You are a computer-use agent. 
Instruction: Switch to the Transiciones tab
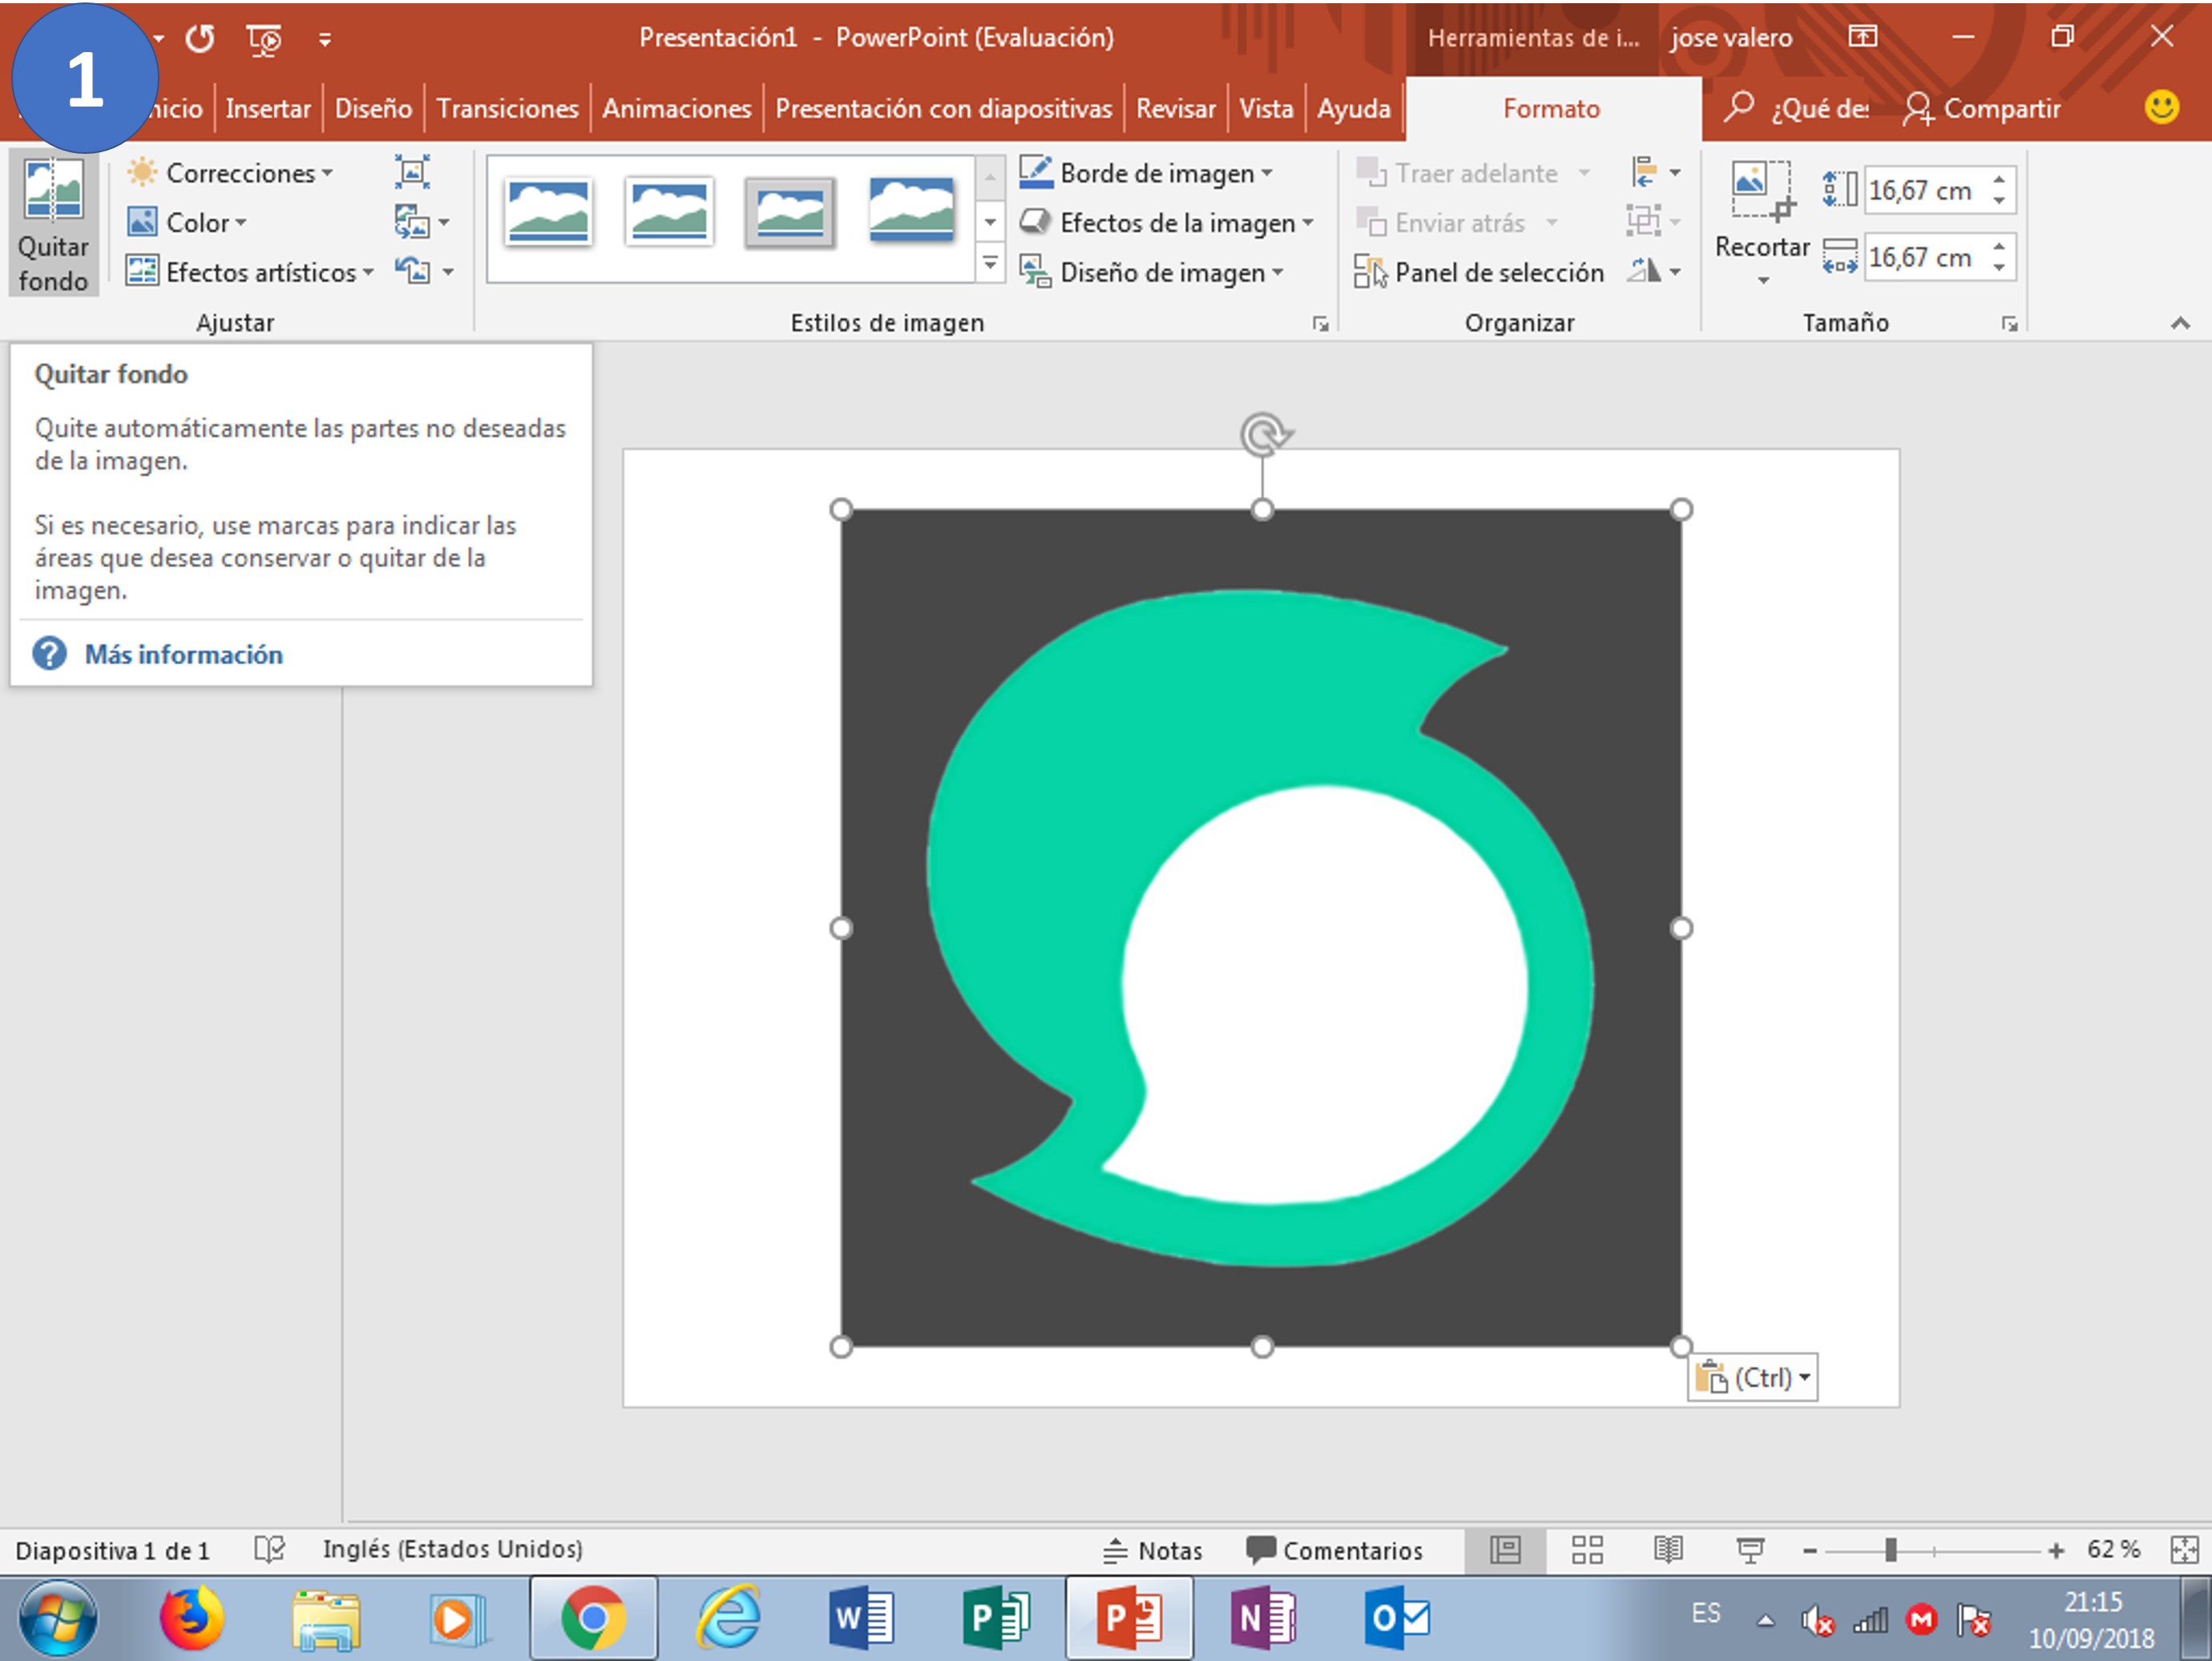[507, 108]
